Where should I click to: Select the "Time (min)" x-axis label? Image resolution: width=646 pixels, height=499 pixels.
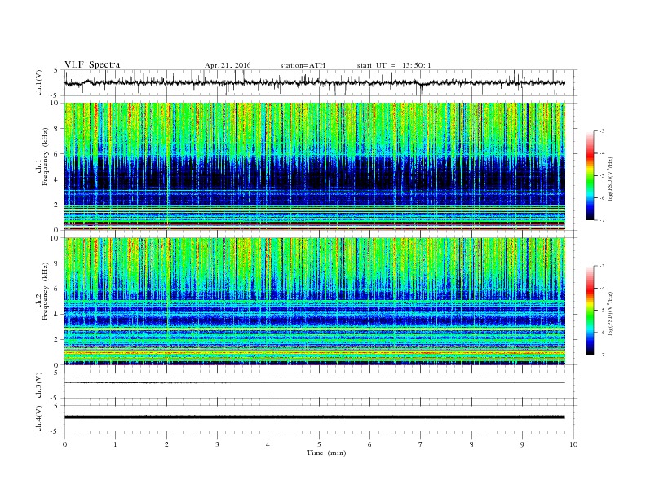(x=326, y=453)
